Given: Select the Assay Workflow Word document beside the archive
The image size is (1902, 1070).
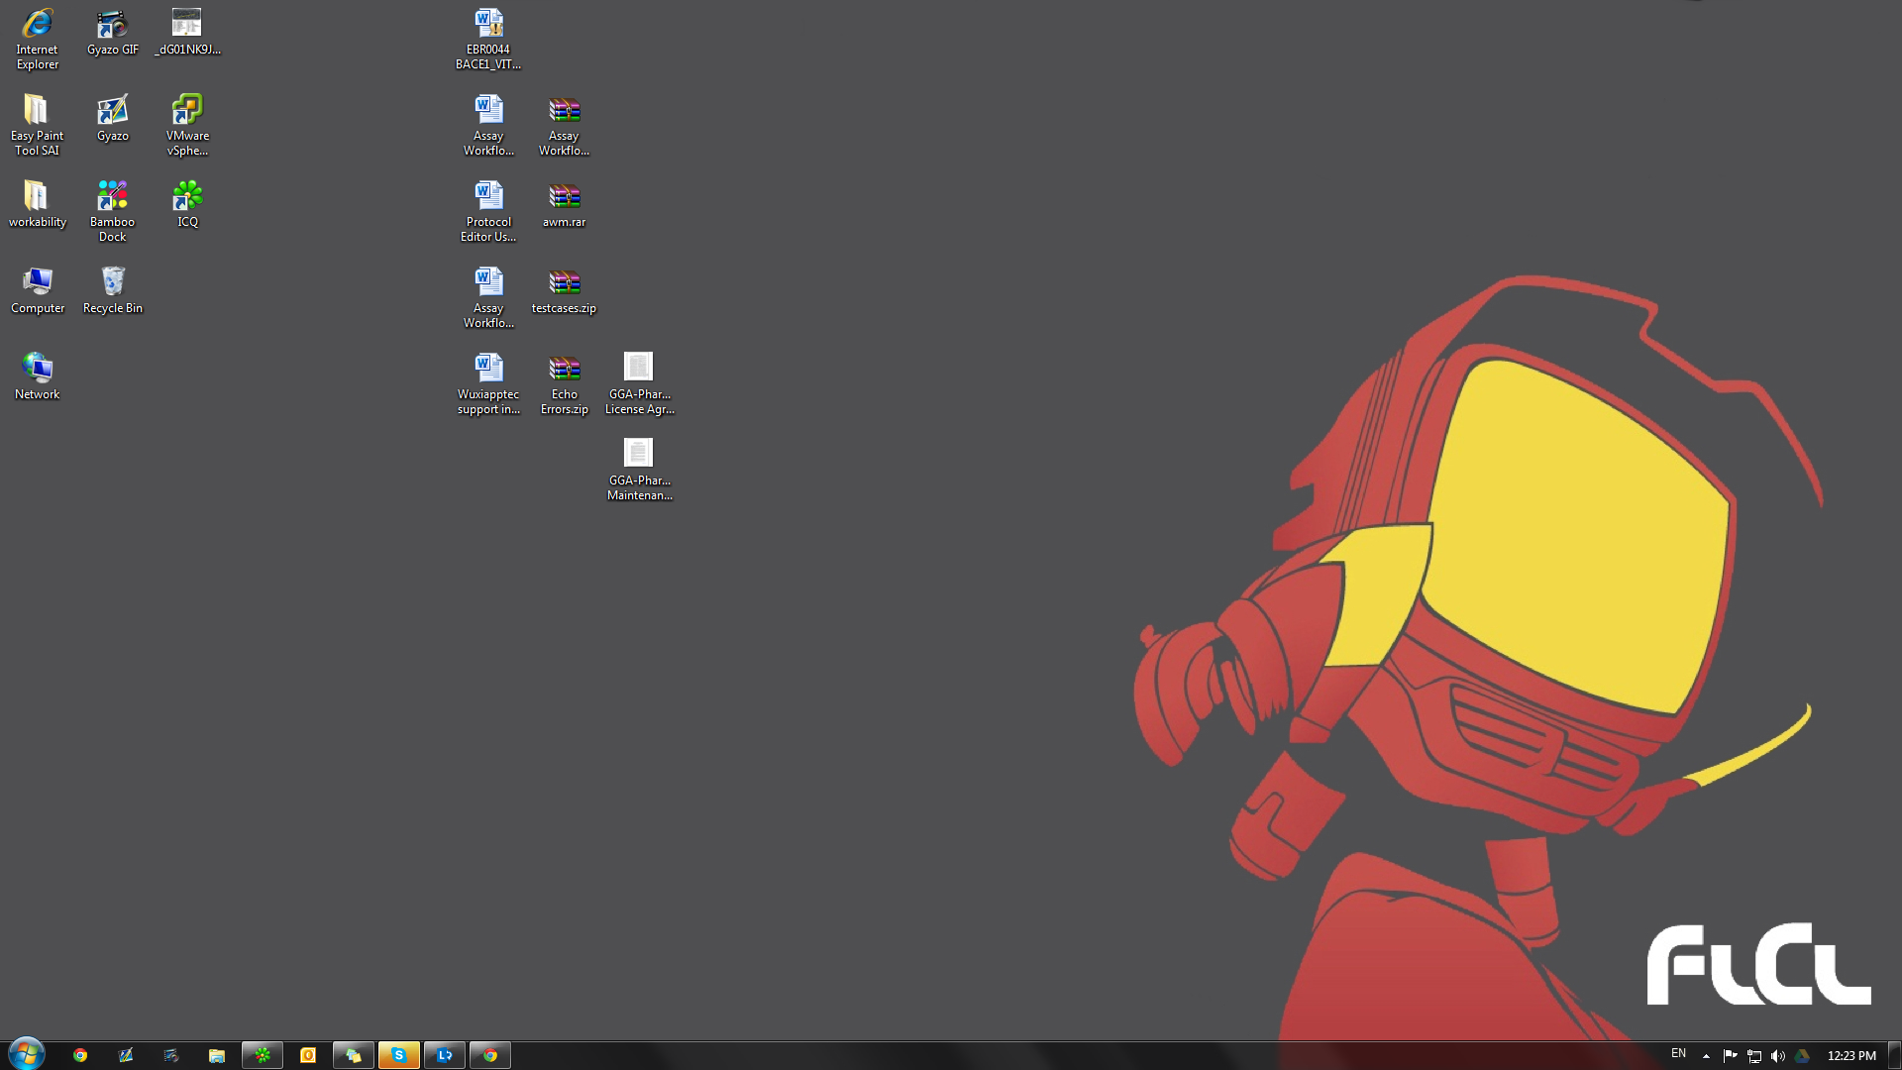Looking at the screenshot, I should [488, 126].
